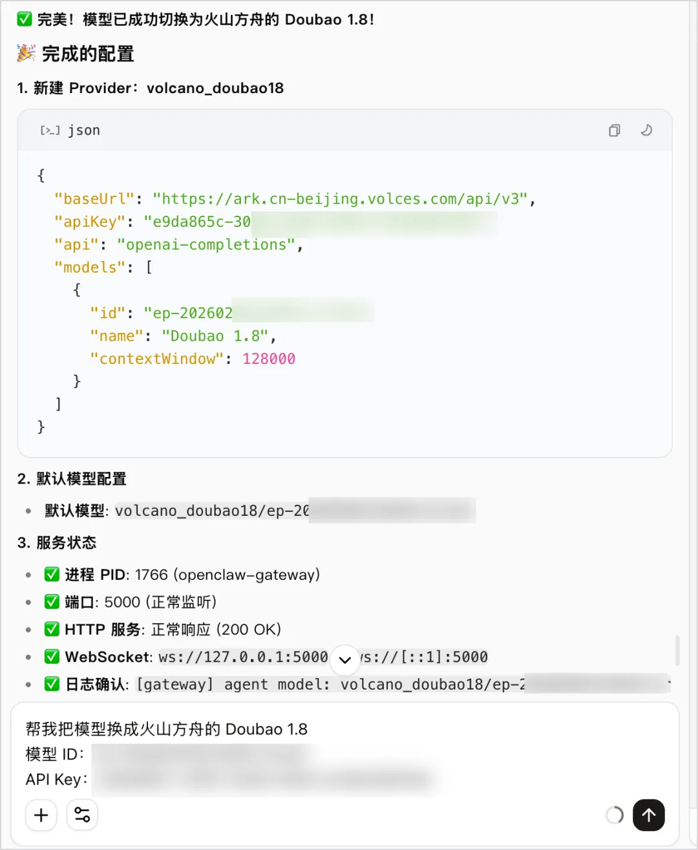Click the loading spinner near send button

[x=615, y=815]
